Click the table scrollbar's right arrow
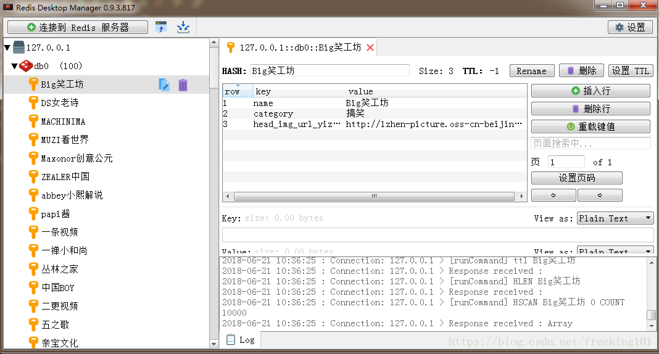 [x=522, y=196]
